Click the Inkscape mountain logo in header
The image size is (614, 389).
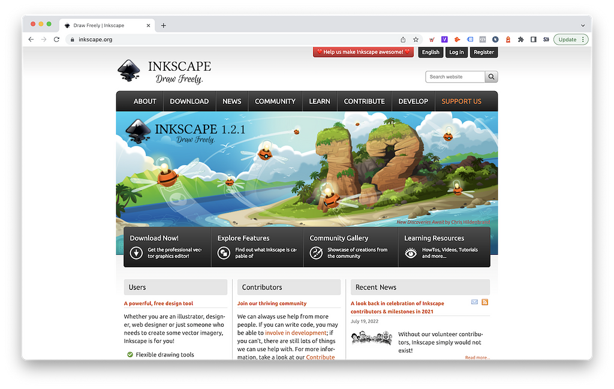click(x=129, y=71)
